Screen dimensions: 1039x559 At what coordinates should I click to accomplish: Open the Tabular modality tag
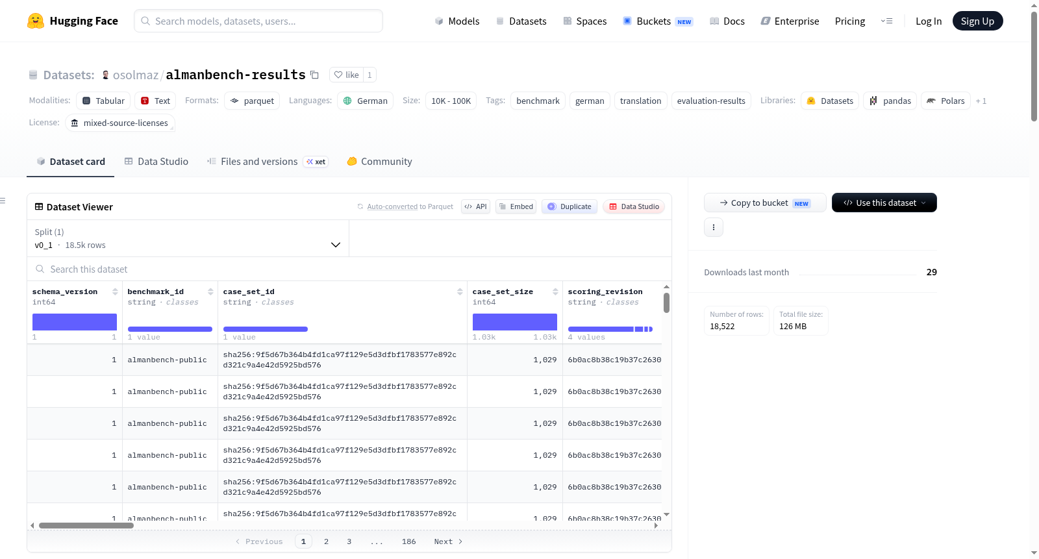(x=104, y=101)
